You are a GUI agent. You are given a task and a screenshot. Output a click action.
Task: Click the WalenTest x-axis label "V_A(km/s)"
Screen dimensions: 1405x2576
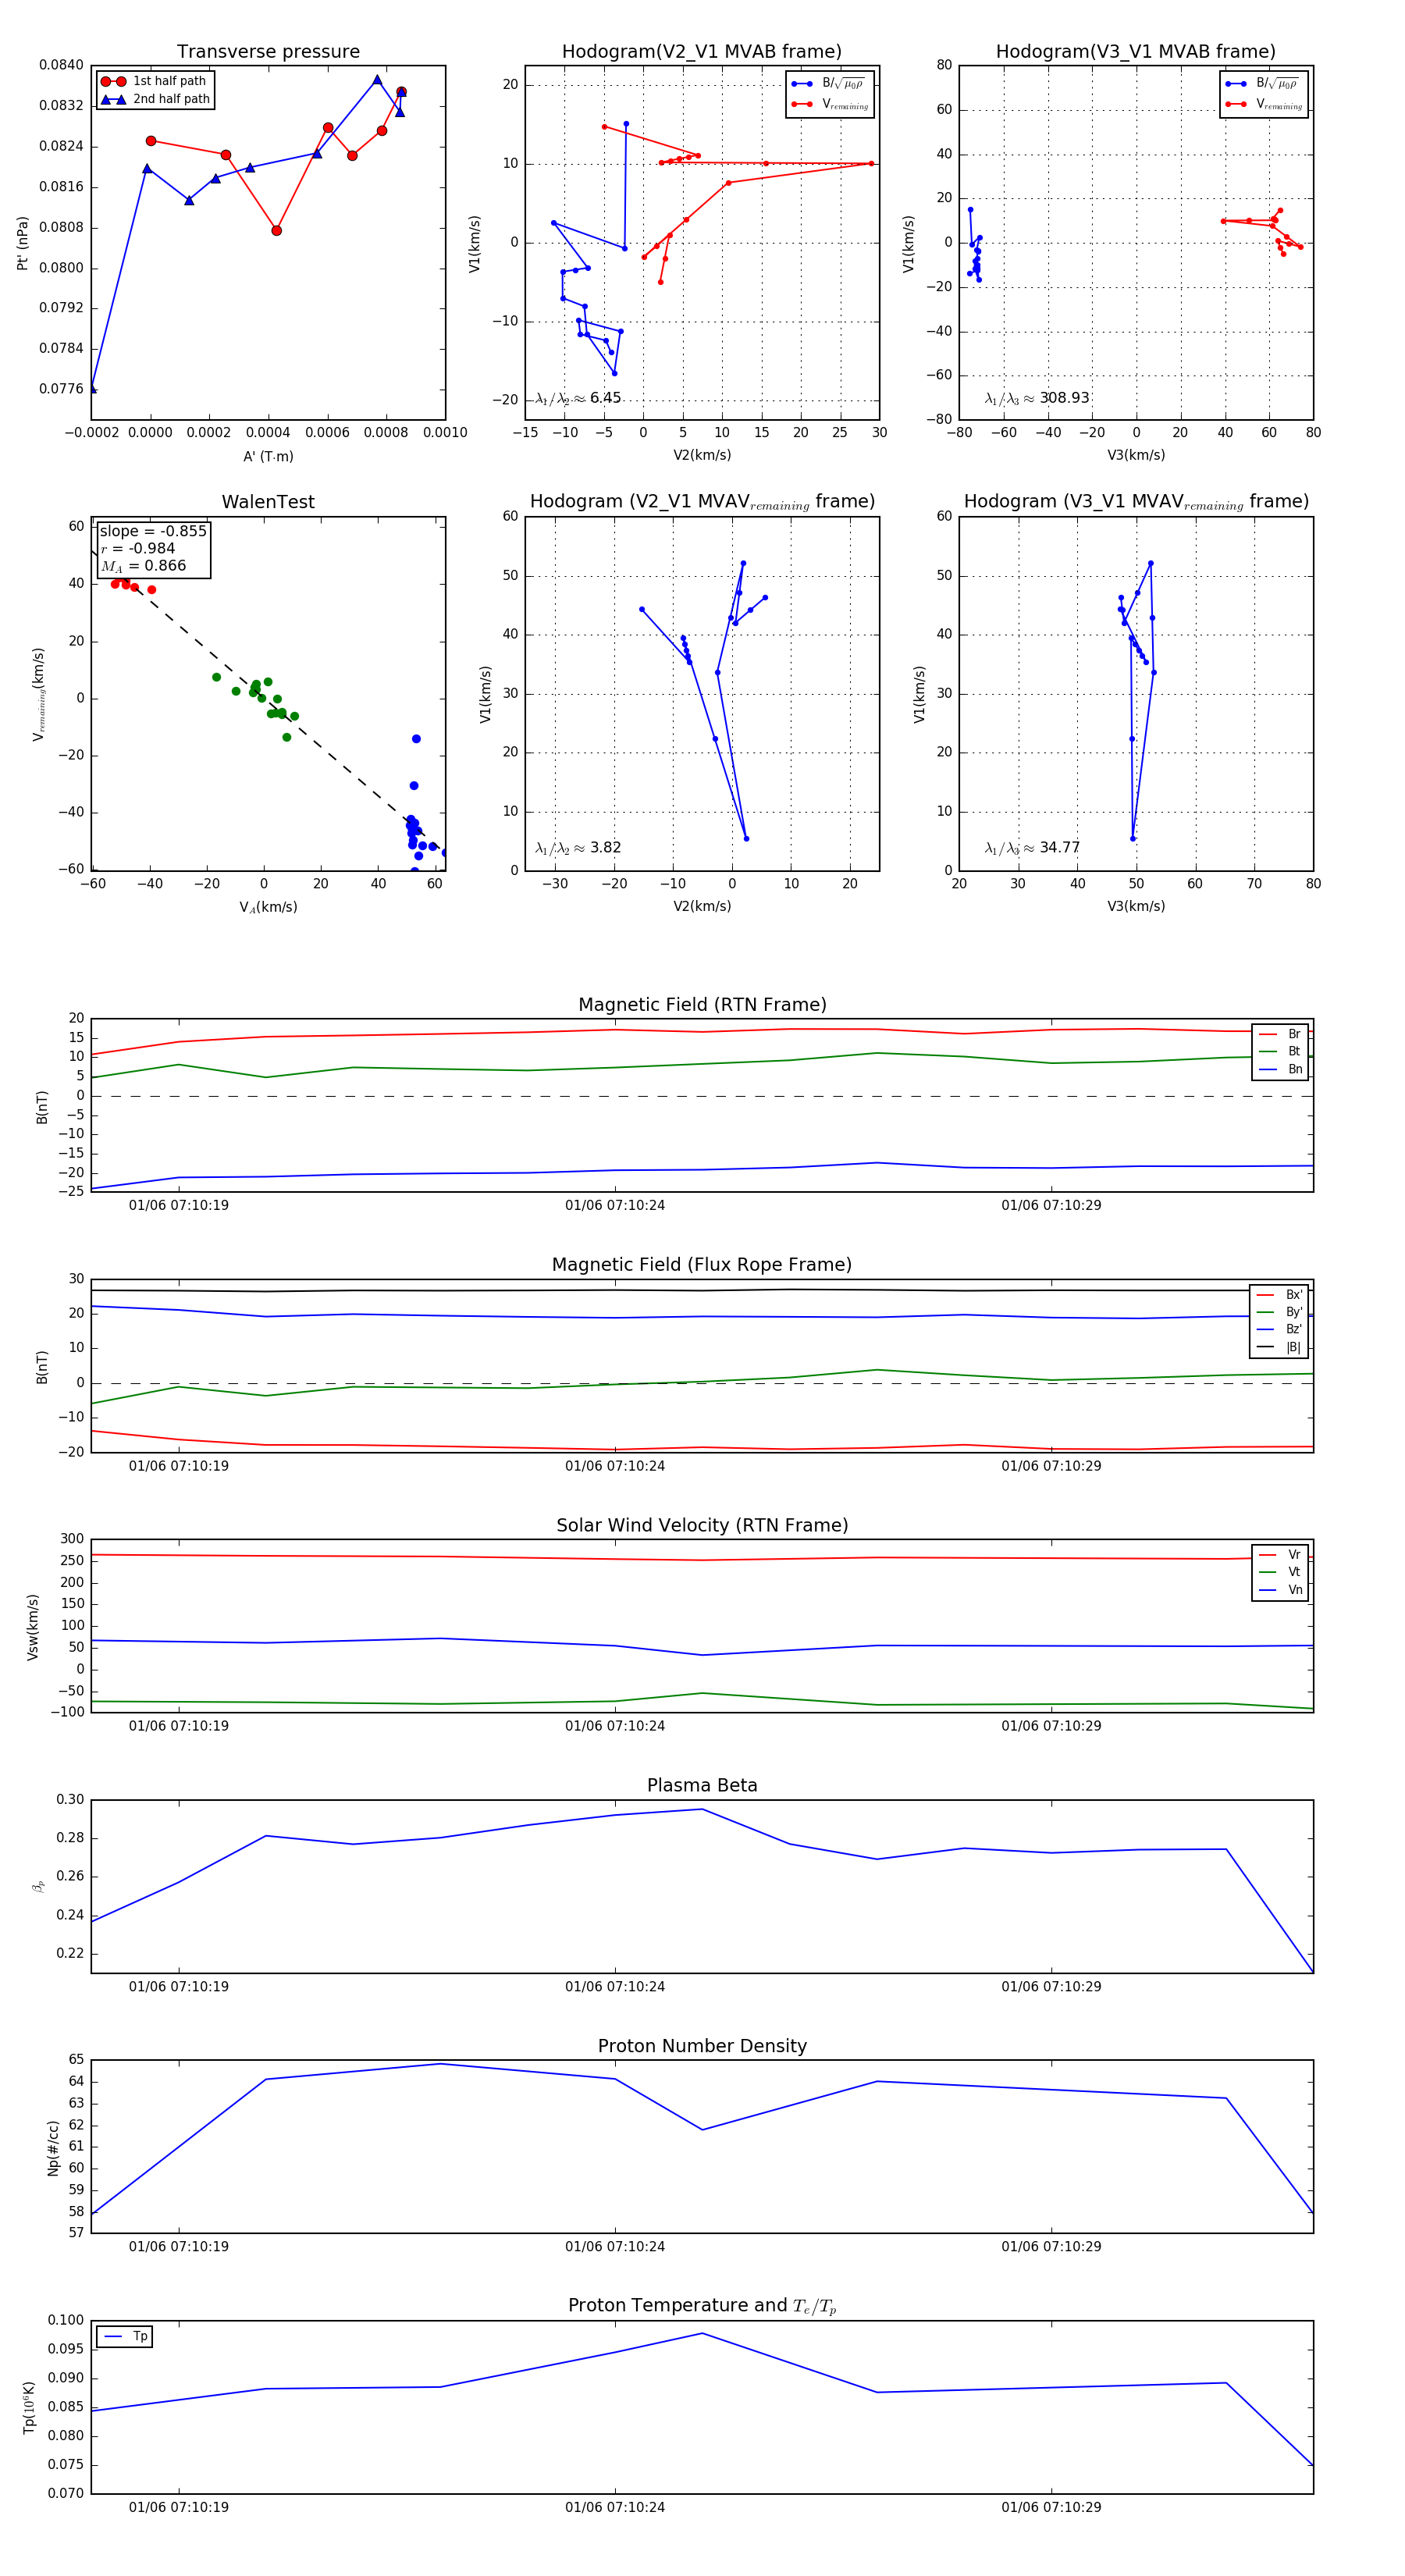point(268,907)
